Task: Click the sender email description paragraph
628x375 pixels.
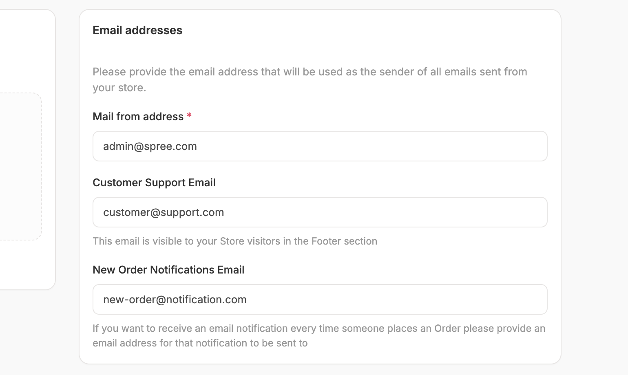Action: [310, 79]
